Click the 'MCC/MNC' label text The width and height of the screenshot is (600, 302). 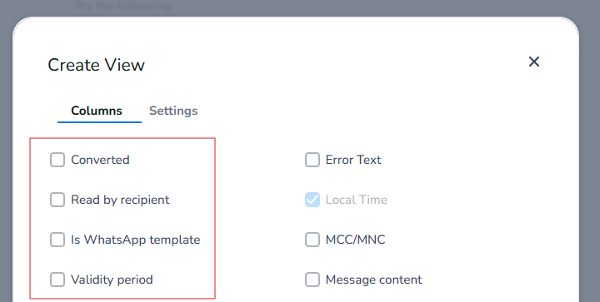click(356, 240)
